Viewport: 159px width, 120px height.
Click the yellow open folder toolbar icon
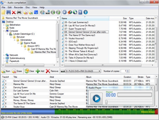3,12
